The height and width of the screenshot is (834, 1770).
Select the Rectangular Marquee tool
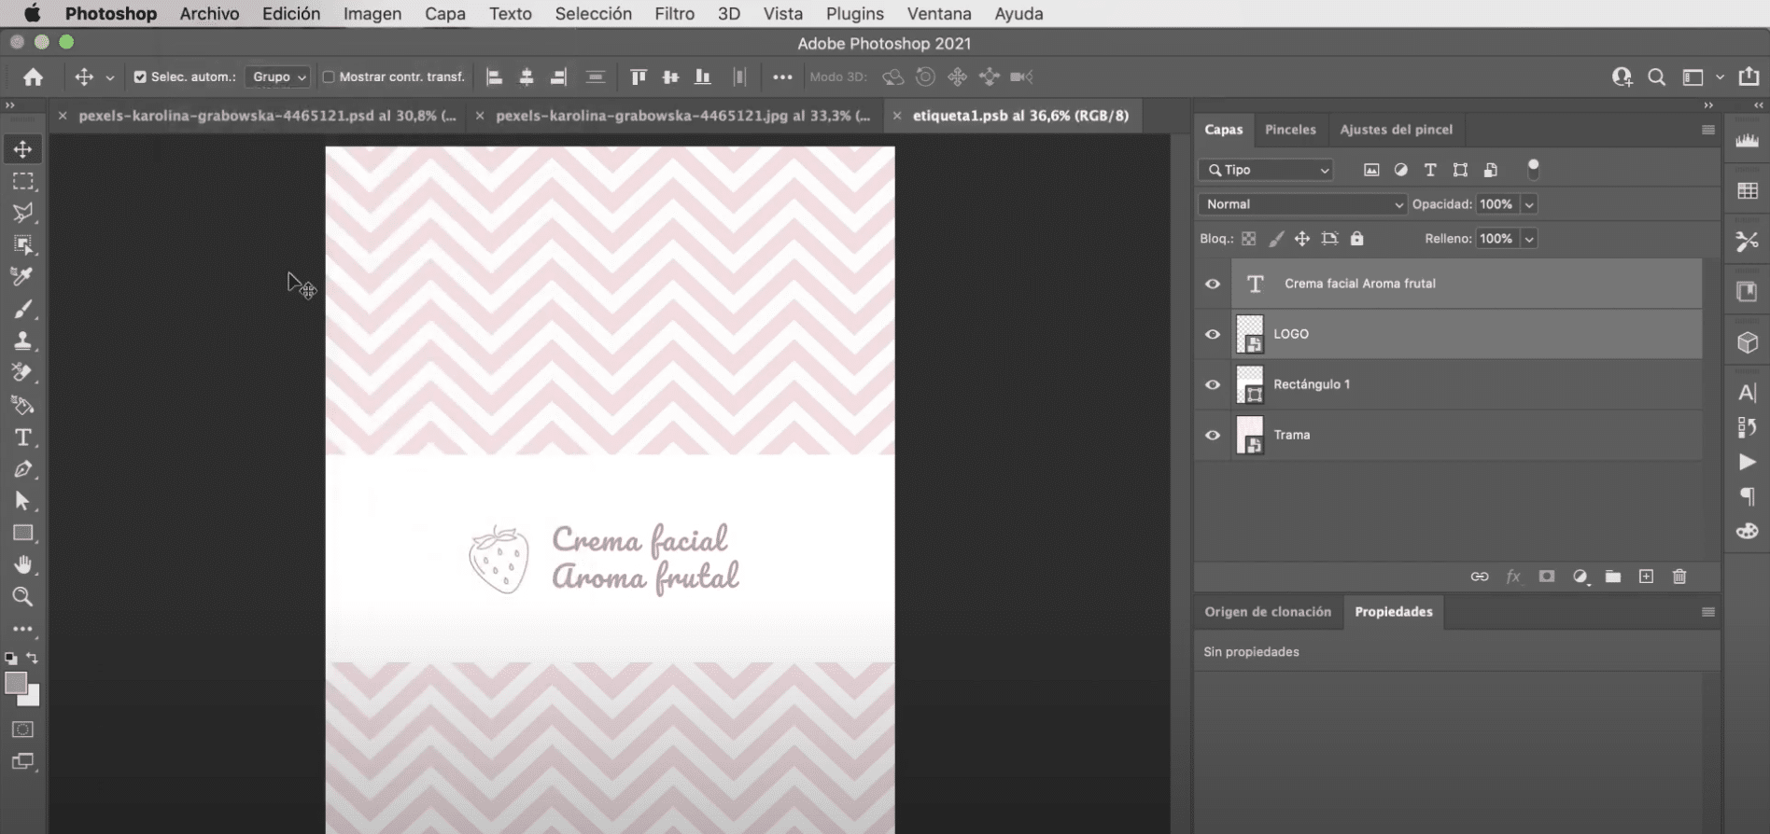pos(22,181)
